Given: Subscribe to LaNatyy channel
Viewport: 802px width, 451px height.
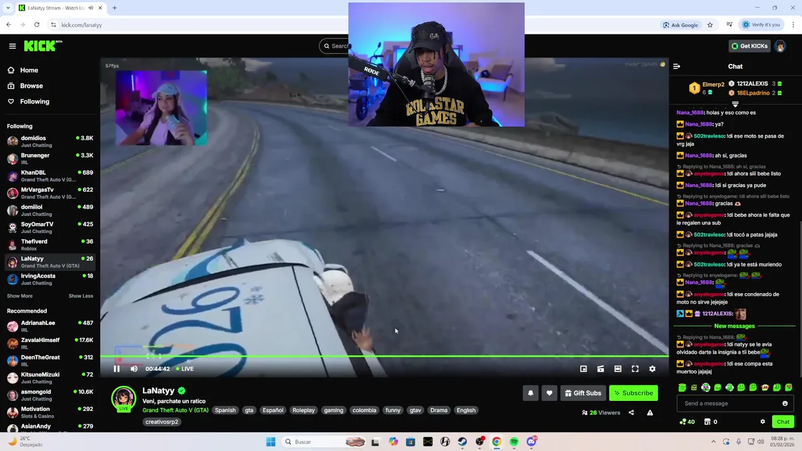Looking at the screenshot, I should pyautogui.click(x=633, y=393).
